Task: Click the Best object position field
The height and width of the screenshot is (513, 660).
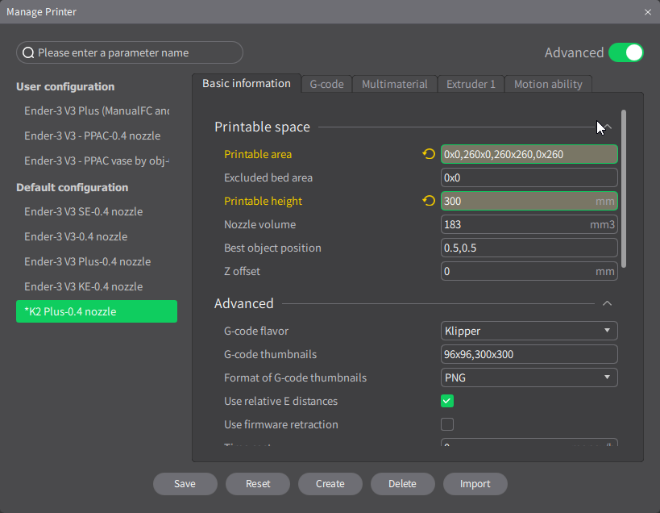Action: [529, 248]
